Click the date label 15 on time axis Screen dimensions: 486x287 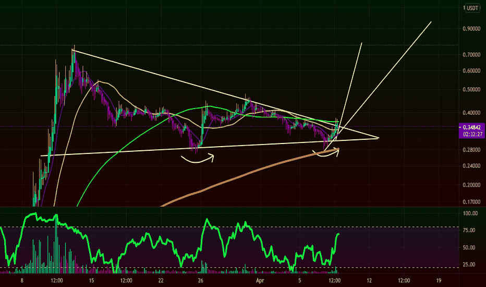pyautogui.click(x=91, y=281)
